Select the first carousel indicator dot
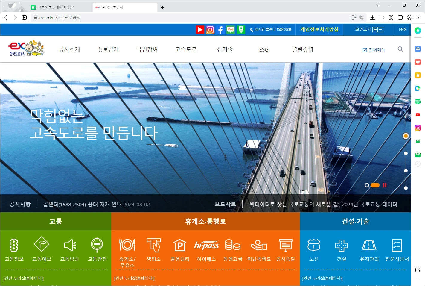425x286 pixels. click(367, 185)
